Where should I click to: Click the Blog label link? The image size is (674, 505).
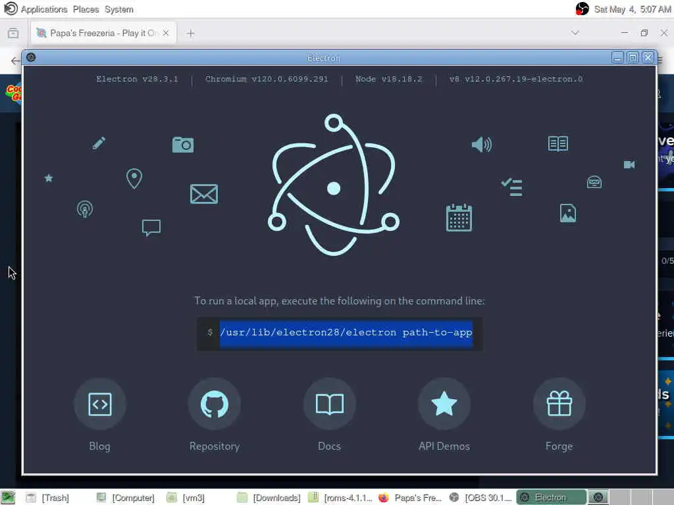click(x=100, y=446)
